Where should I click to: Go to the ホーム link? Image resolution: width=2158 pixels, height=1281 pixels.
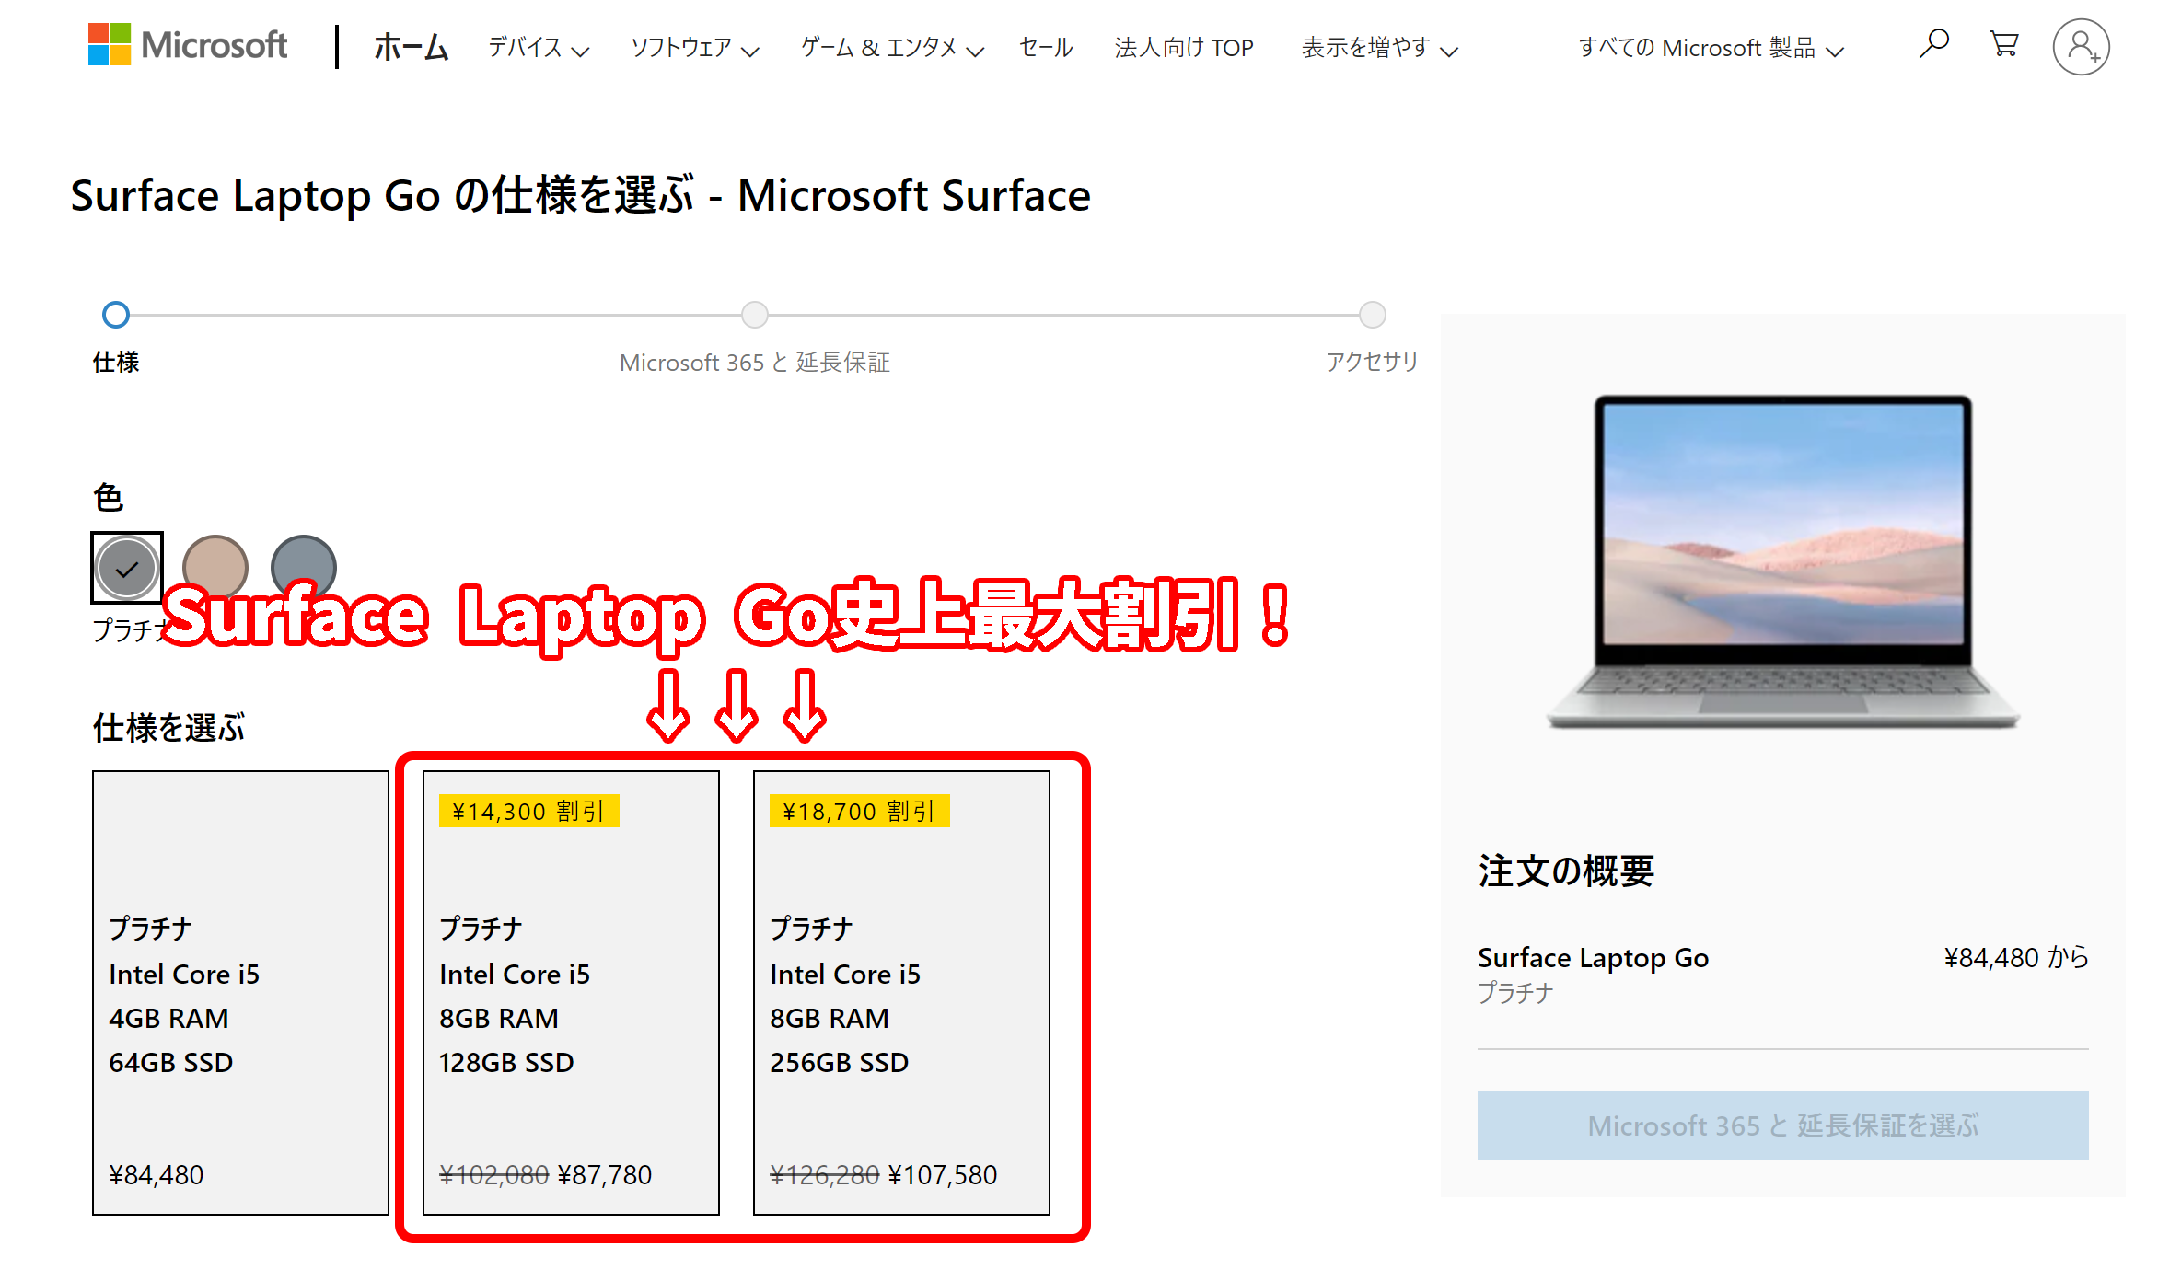[411, 47]
